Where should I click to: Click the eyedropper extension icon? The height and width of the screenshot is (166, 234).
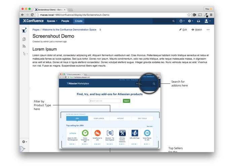(206, 15)
